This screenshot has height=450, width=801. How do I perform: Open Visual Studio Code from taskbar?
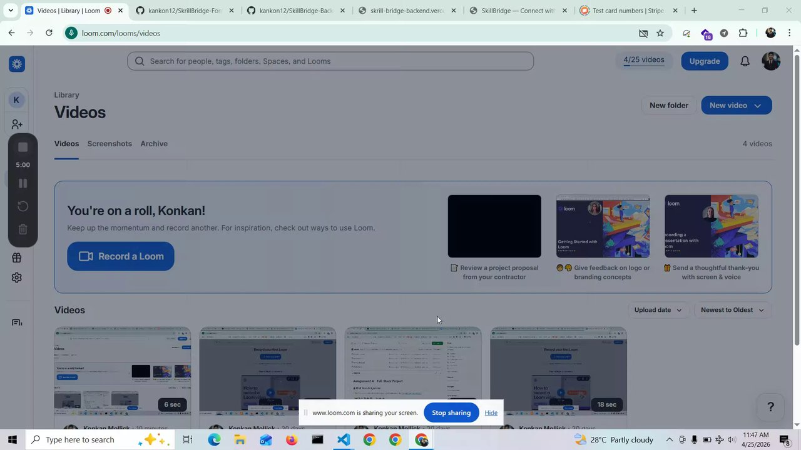point(343,440)
